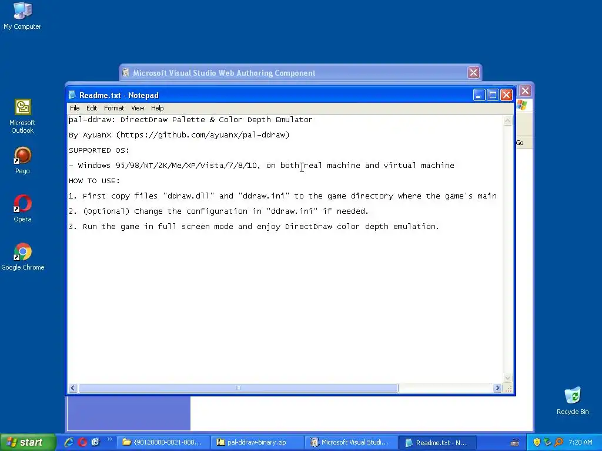Select the My Computer desktop icon

coord(22,16)
